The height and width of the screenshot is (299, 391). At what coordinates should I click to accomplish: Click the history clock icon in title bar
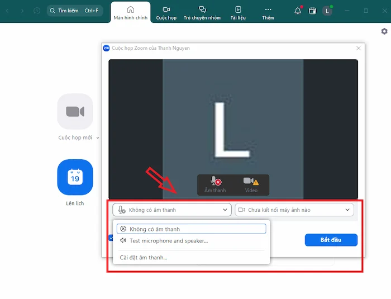(37, 11)
